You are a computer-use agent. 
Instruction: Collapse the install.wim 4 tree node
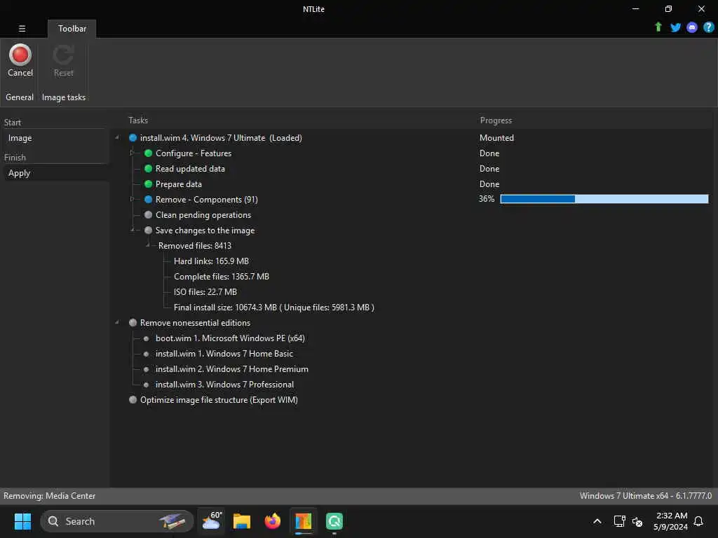coord(117,137)
